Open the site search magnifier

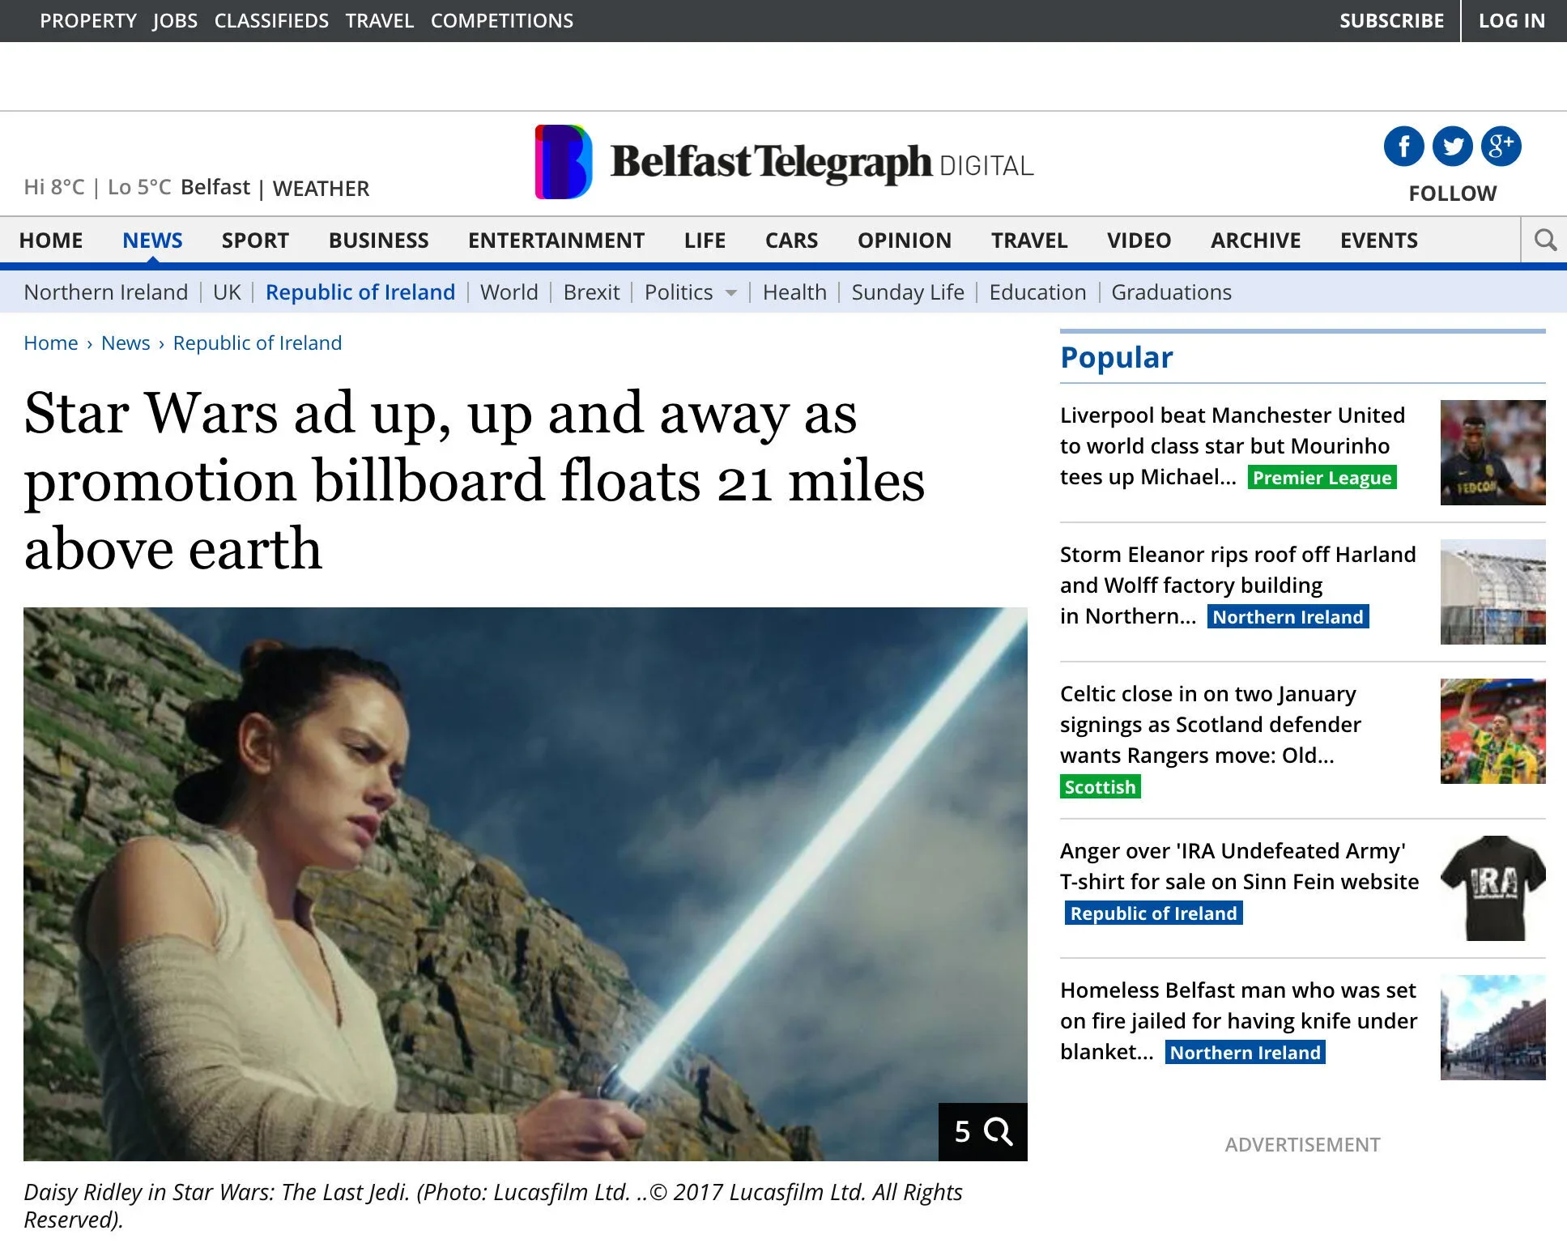pos(1545,240)
